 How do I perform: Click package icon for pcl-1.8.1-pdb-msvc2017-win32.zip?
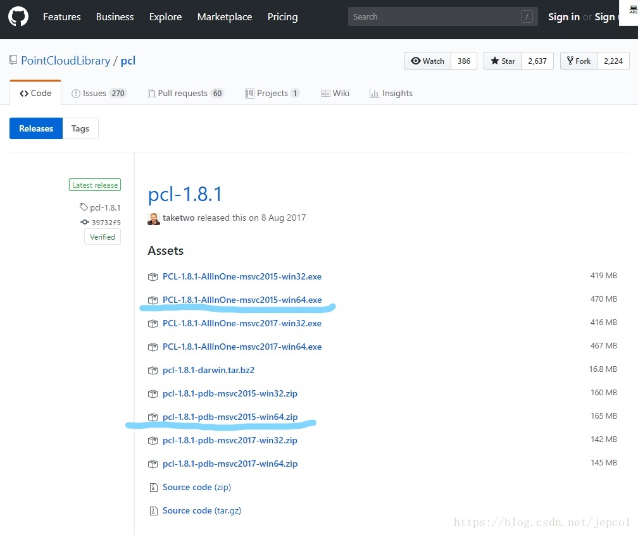(153, 441)
